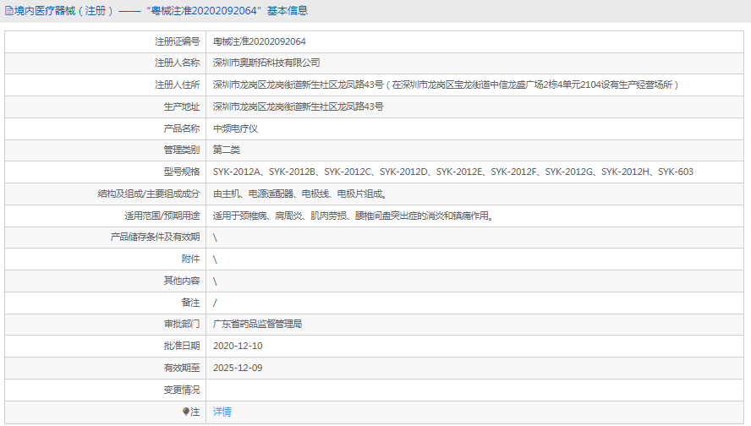Click the page title 境内医疗器械（注册）基本信息
The width and height of the screenshot is (751, 426).
click(162, 10)
